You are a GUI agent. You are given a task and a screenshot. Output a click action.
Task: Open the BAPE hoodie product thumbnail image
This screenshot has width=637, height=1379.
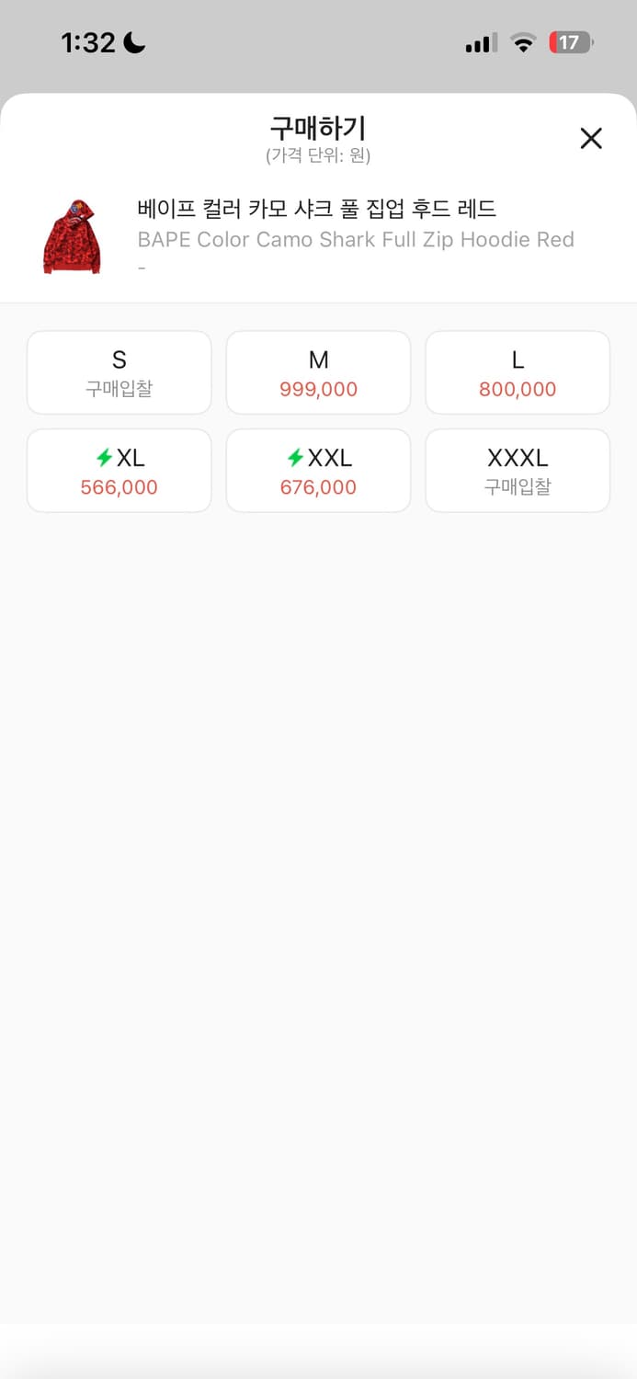(73, 234)
